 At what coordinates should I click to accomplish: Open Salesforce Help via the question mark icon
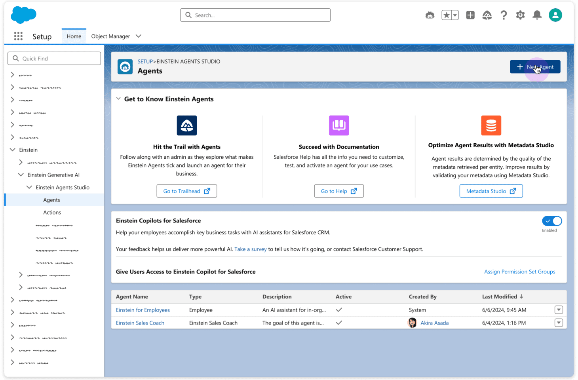tap(504, 15)
